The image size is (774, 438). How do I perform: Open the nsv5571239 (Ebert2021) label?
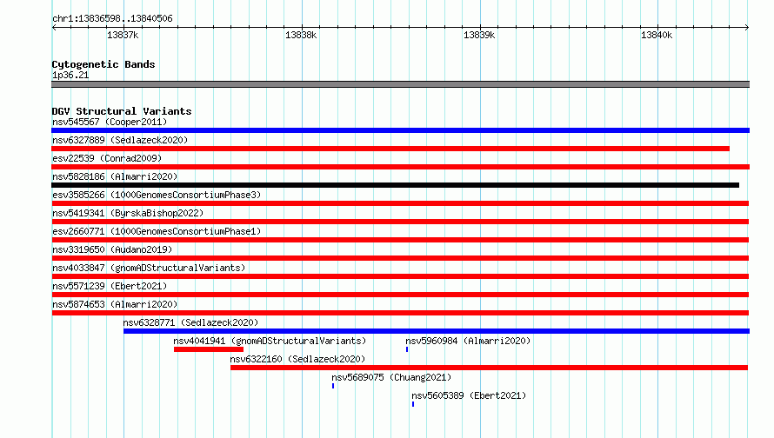(110, 286)
